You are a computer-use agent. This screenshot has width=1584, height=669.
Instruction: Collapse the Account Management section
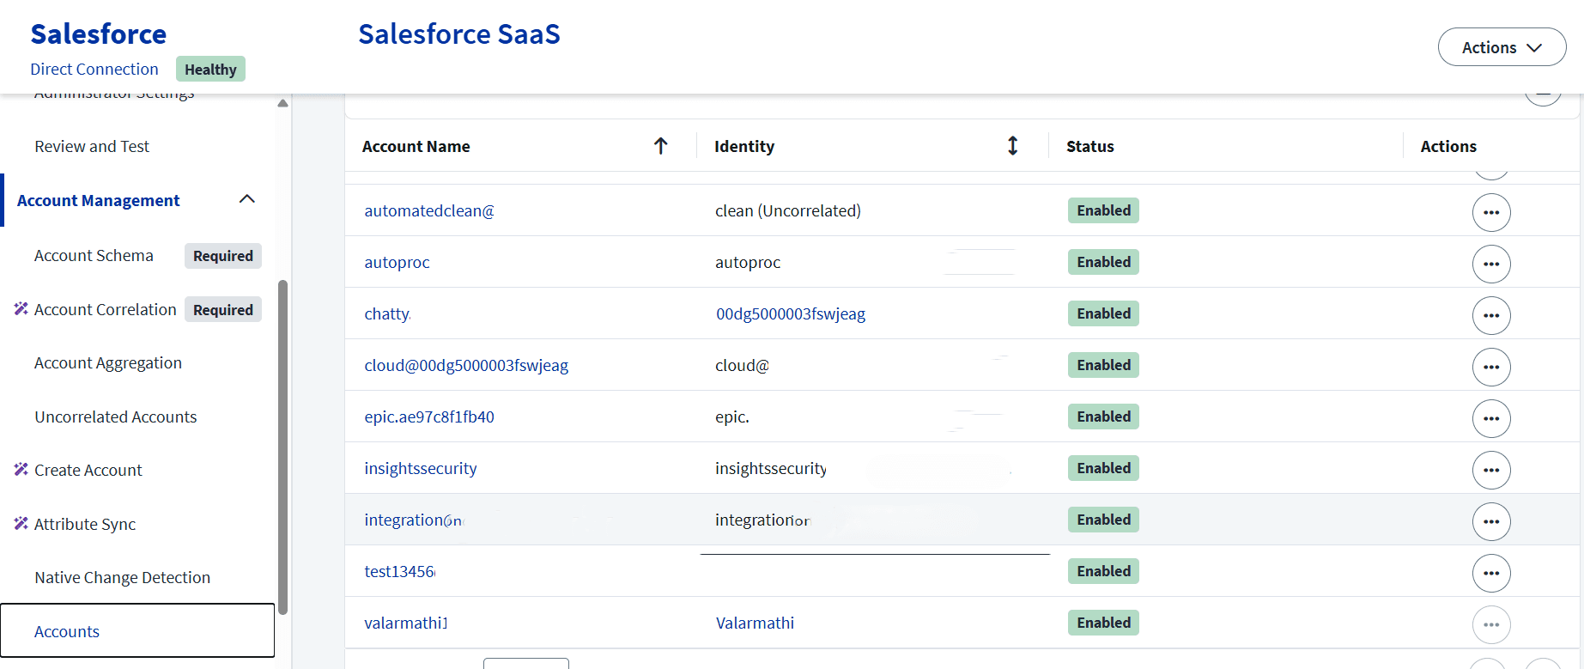tap(247, 199)
